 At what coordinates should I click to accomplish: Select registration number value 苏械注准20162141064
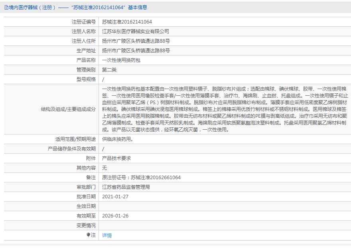click(x=127, y=22)
